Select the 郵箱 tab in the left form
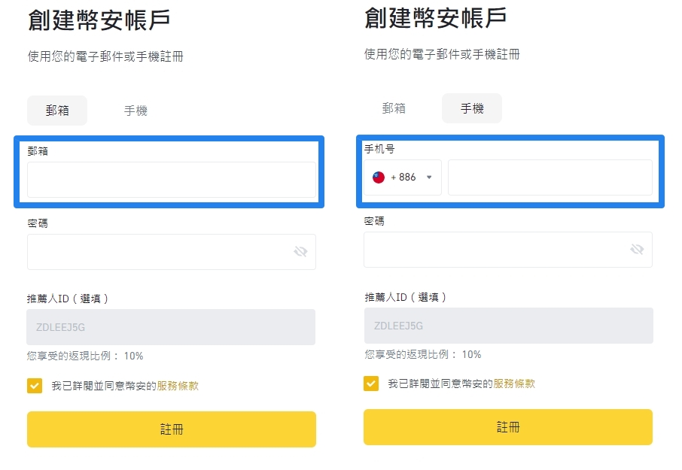 (x=57, y=111)
